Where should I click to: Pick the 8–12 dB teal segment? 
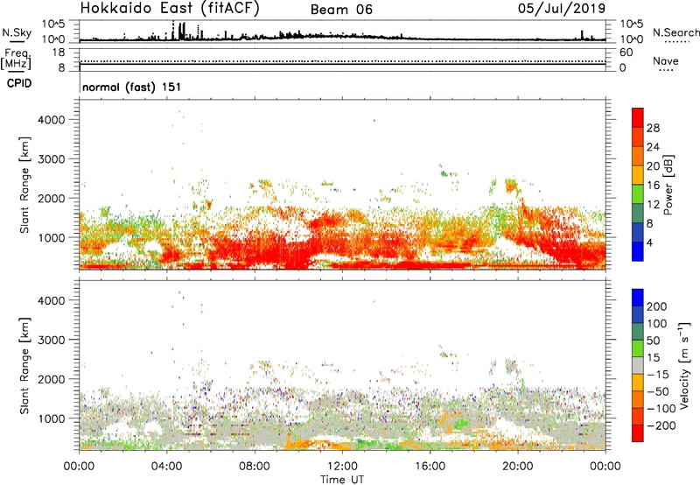(638, 214)
